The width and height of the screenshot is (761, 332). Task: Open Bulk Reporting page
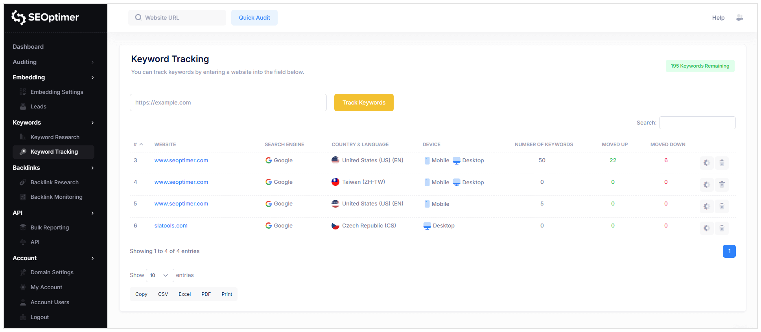50,227
